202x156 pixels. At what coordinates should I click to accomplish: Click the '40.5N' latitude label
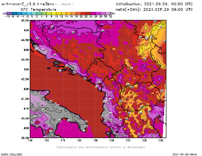(25, 118)
